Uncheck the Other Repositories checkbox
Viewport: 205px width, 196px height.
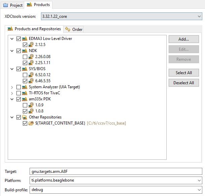pos(18,117)
